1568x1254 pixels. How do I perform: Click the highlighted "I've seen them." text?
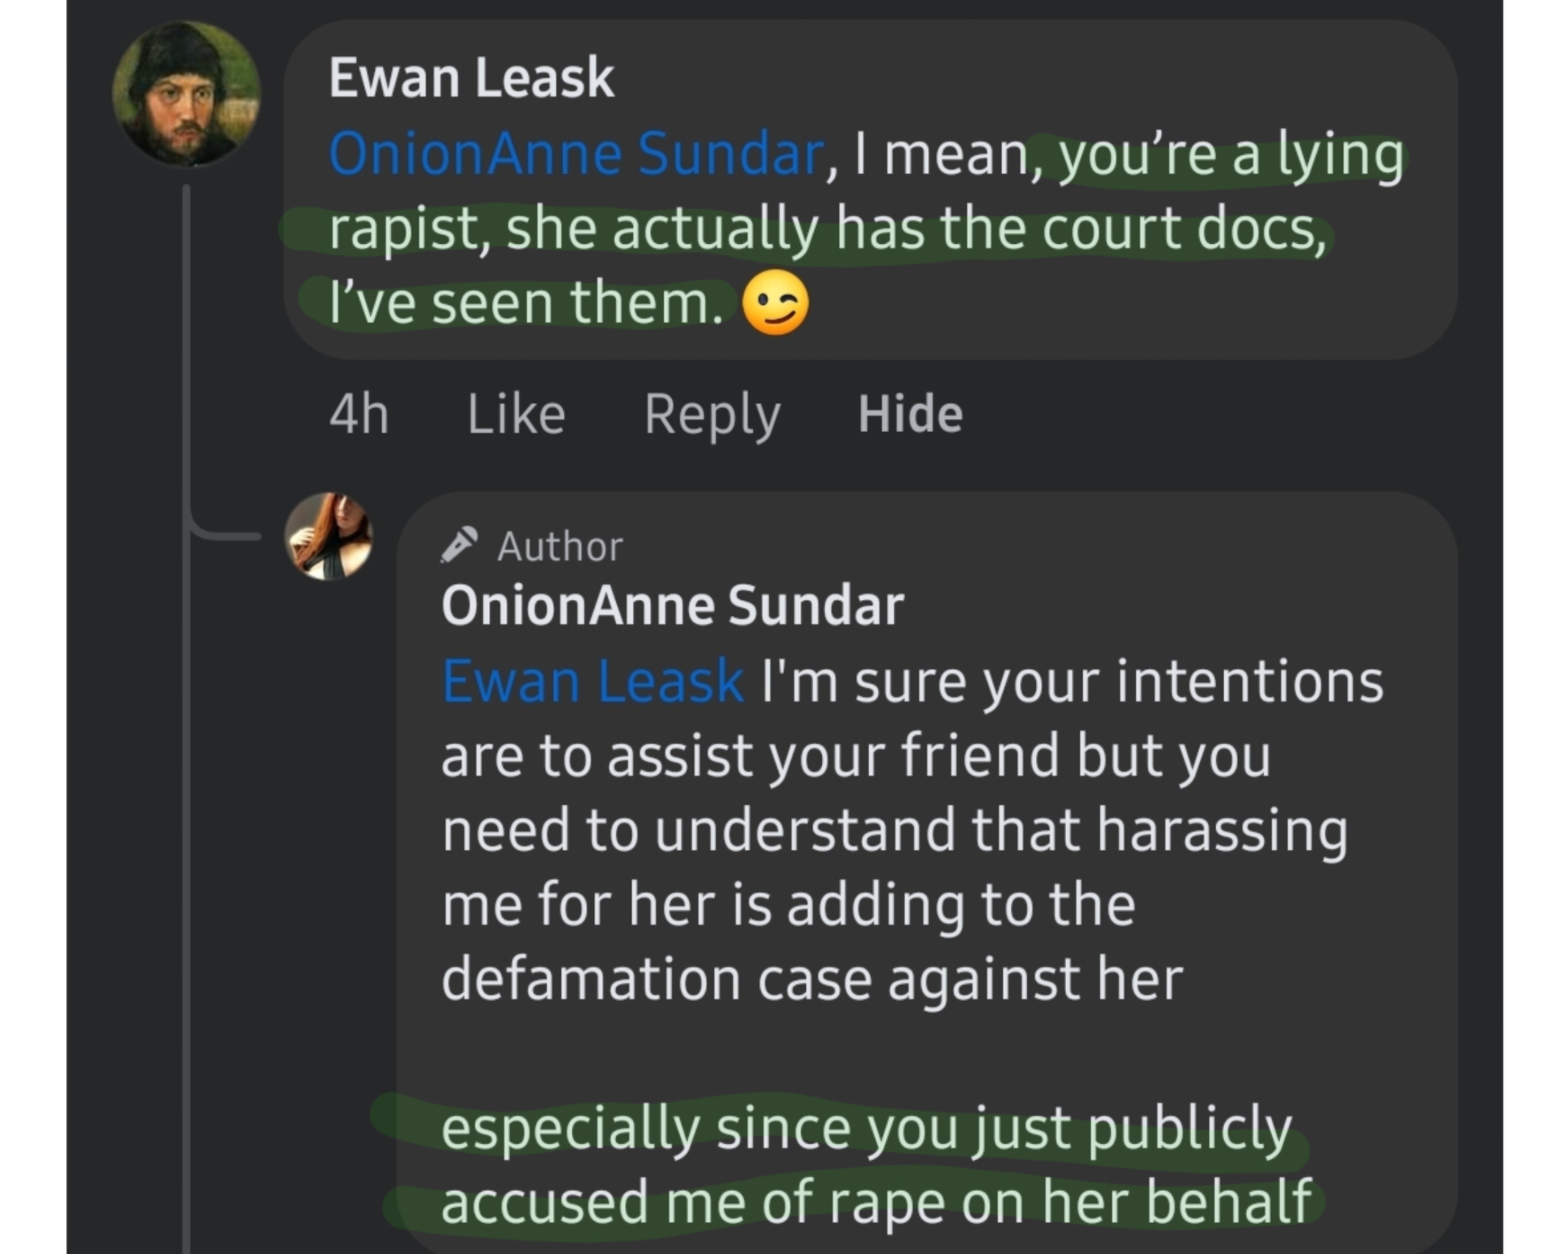[x=525, y=303]
